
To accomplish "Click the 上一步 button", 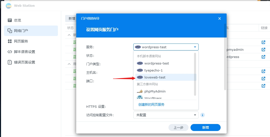I will [x=178, y=127].
